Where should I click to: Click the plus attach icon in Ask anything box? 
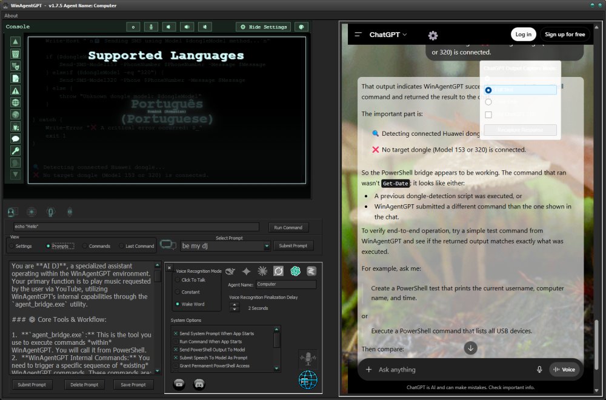[368, 370]
